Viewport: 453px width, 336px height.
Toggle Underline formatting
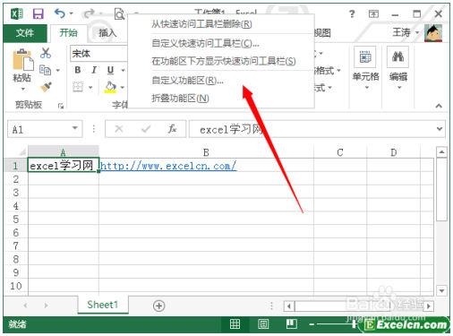click(x=110, y=70)
